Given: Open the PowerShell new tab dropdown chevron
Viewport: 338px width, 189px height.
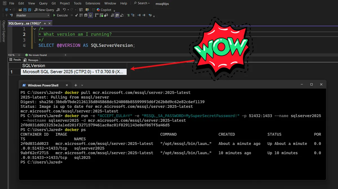Looking at the screenshot, I should click(82, 85).
